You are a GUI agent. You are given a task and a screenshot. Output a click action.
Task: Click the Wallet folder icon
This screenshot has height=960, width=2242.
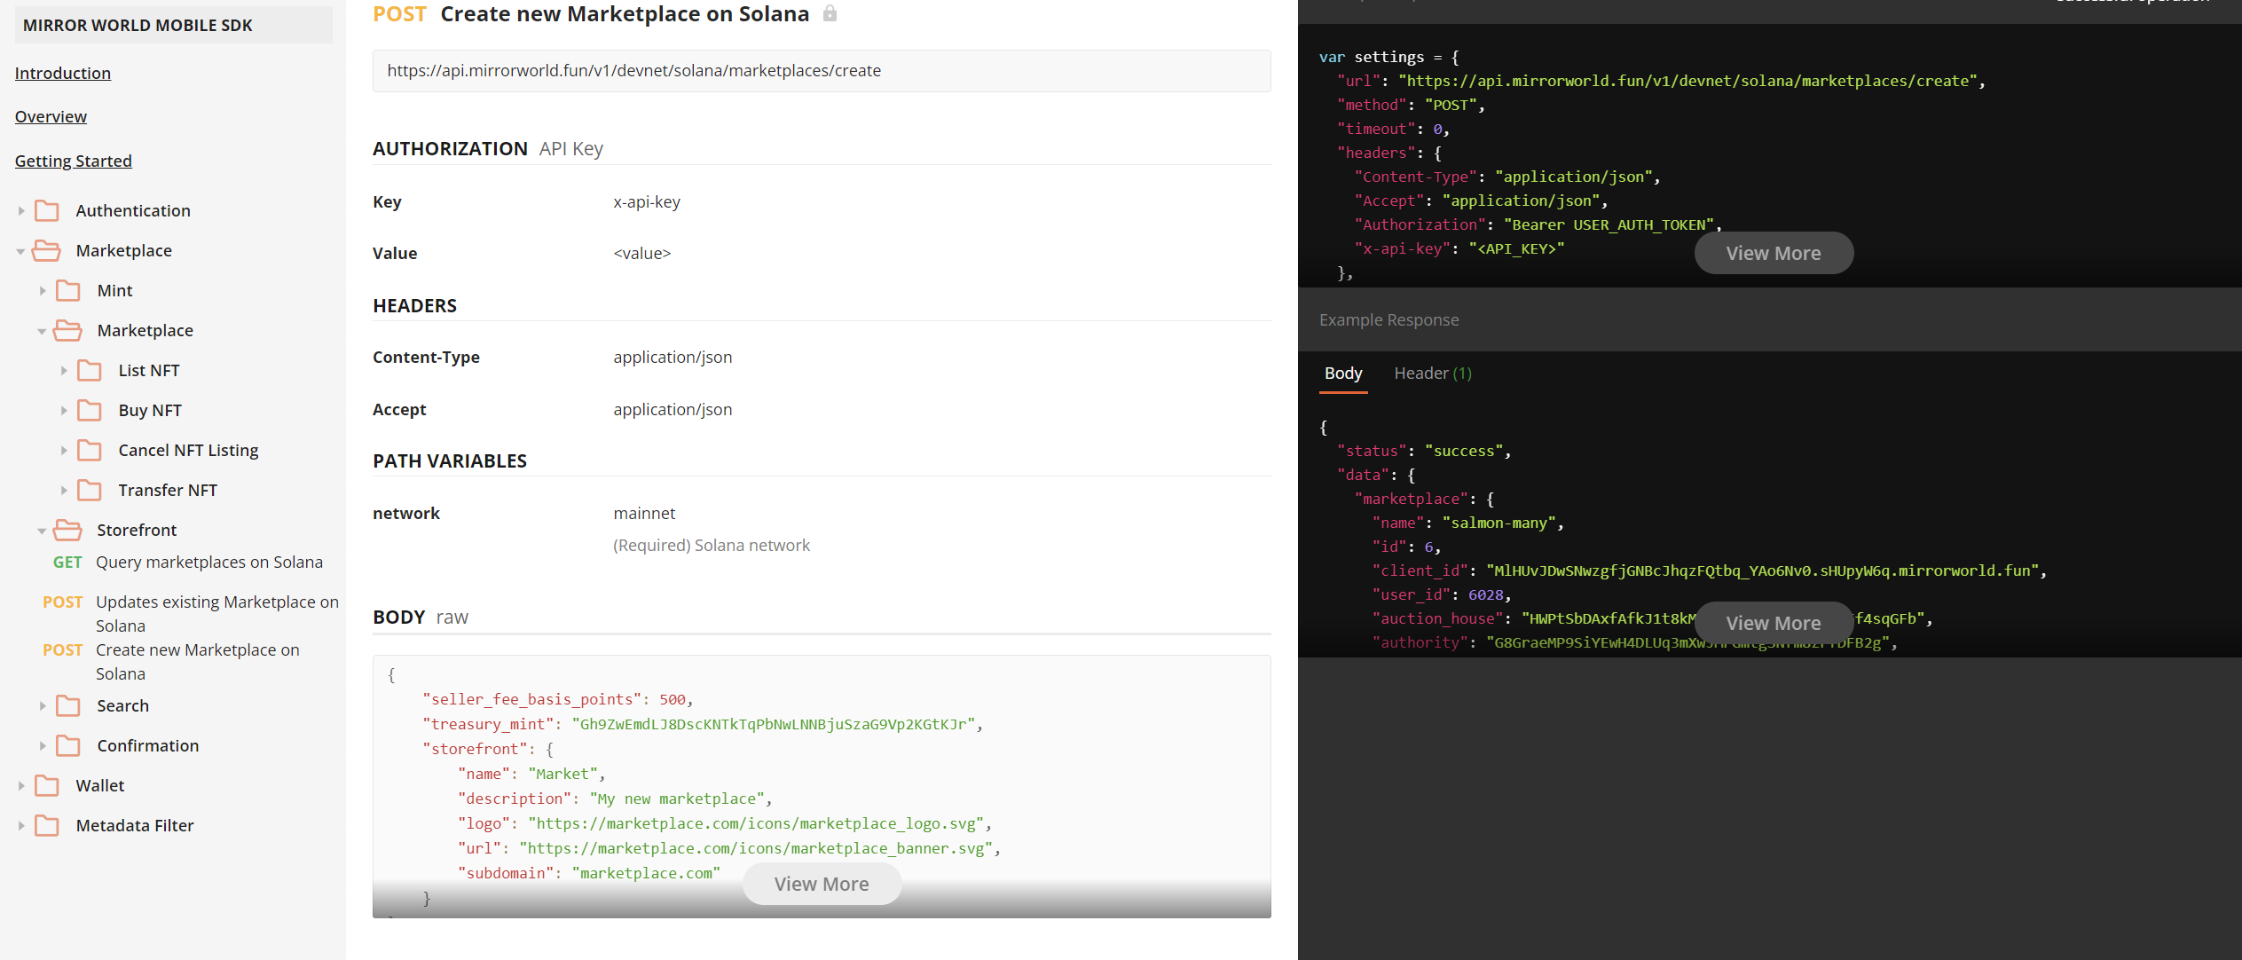coord(47,786)
